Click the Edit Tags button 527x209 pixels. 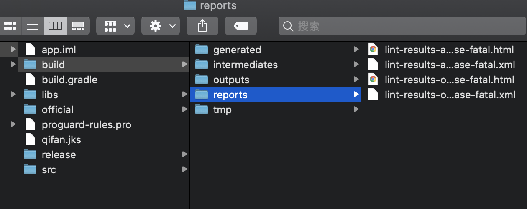[x=241, y=26]
